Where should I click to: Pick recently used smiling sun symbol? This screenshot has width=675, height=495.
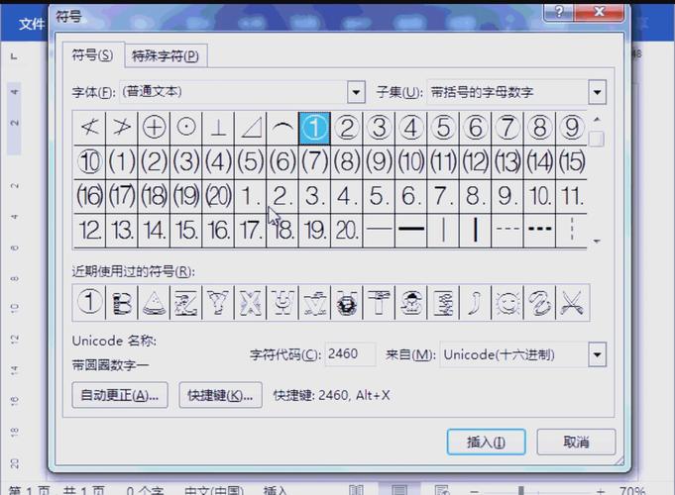(507, 302)
